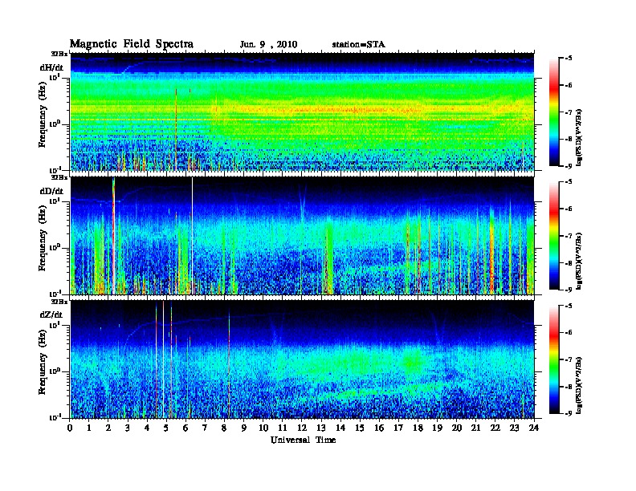
Task: Click the "Magnetic Field Spectra" title
Action: click(132, 44)
